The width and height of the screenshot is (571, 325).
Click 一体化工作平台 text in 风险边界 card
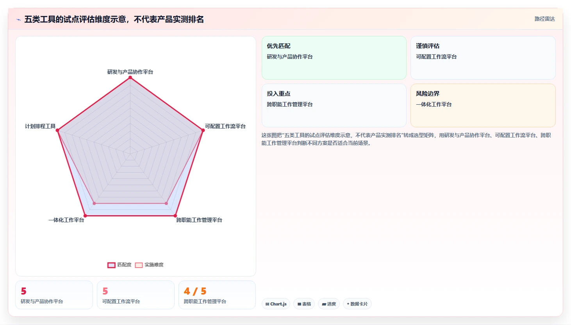click(434, 104)
